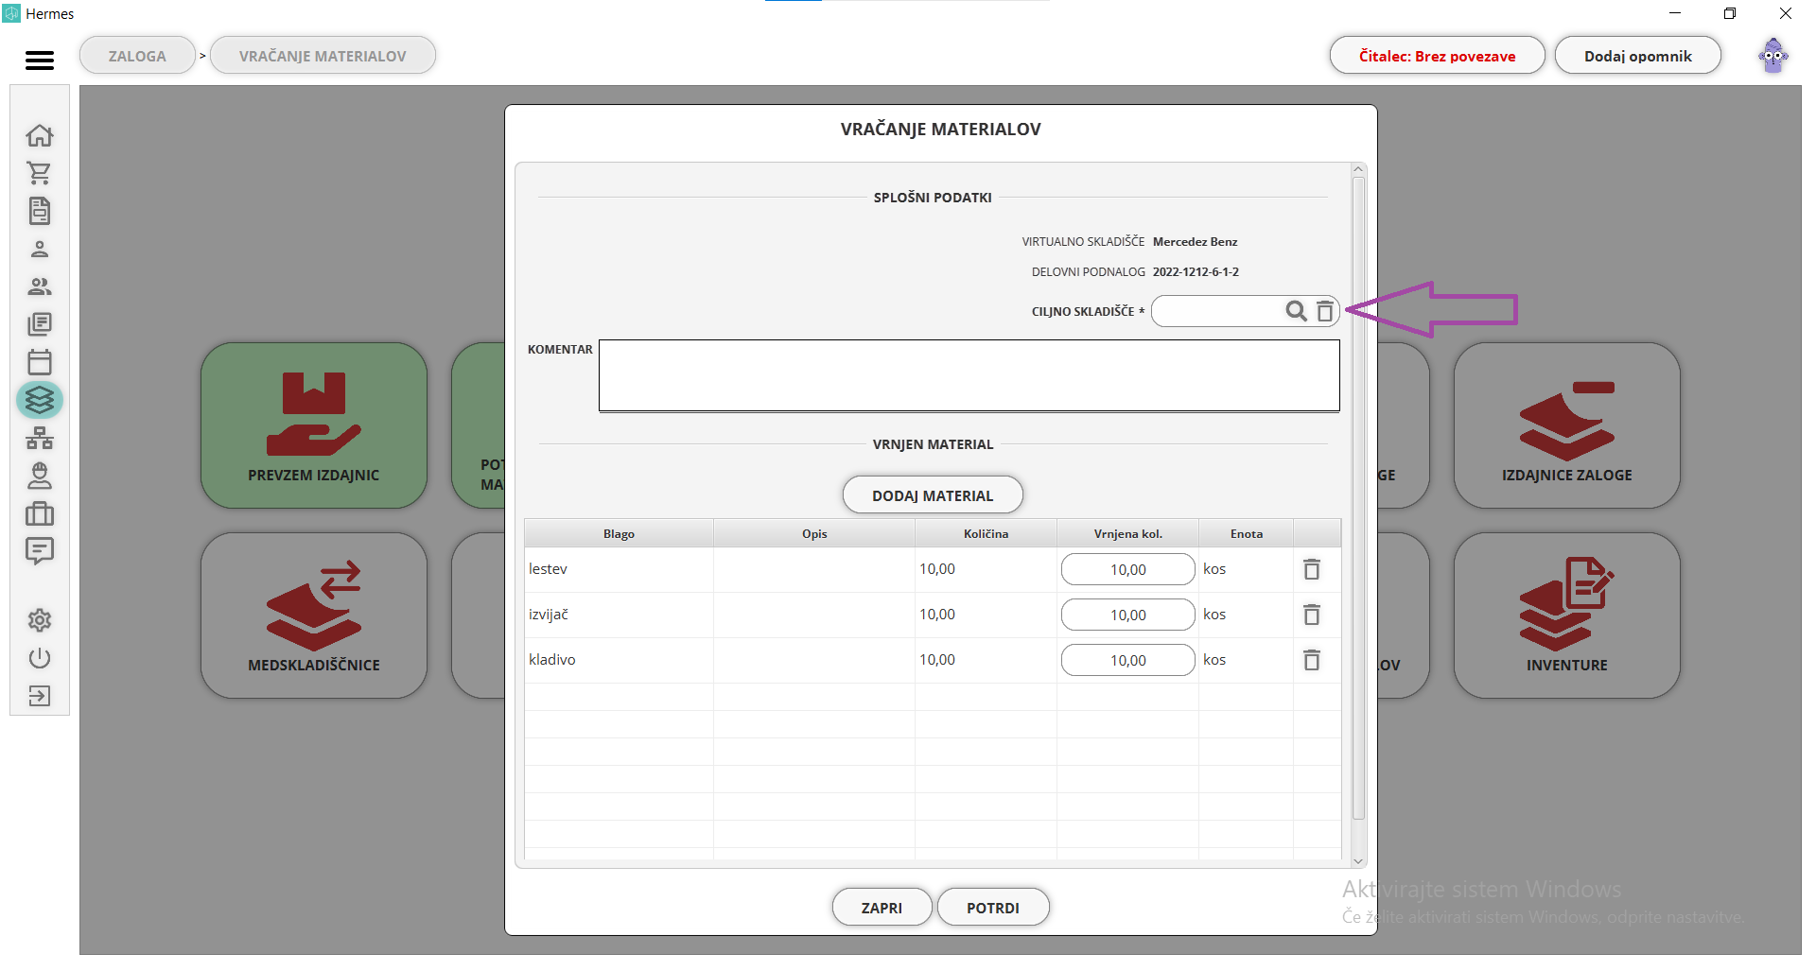The image size is (1816, 971).
Task: Click the Zaloga breadcrumb
Action: coord(137,56)
